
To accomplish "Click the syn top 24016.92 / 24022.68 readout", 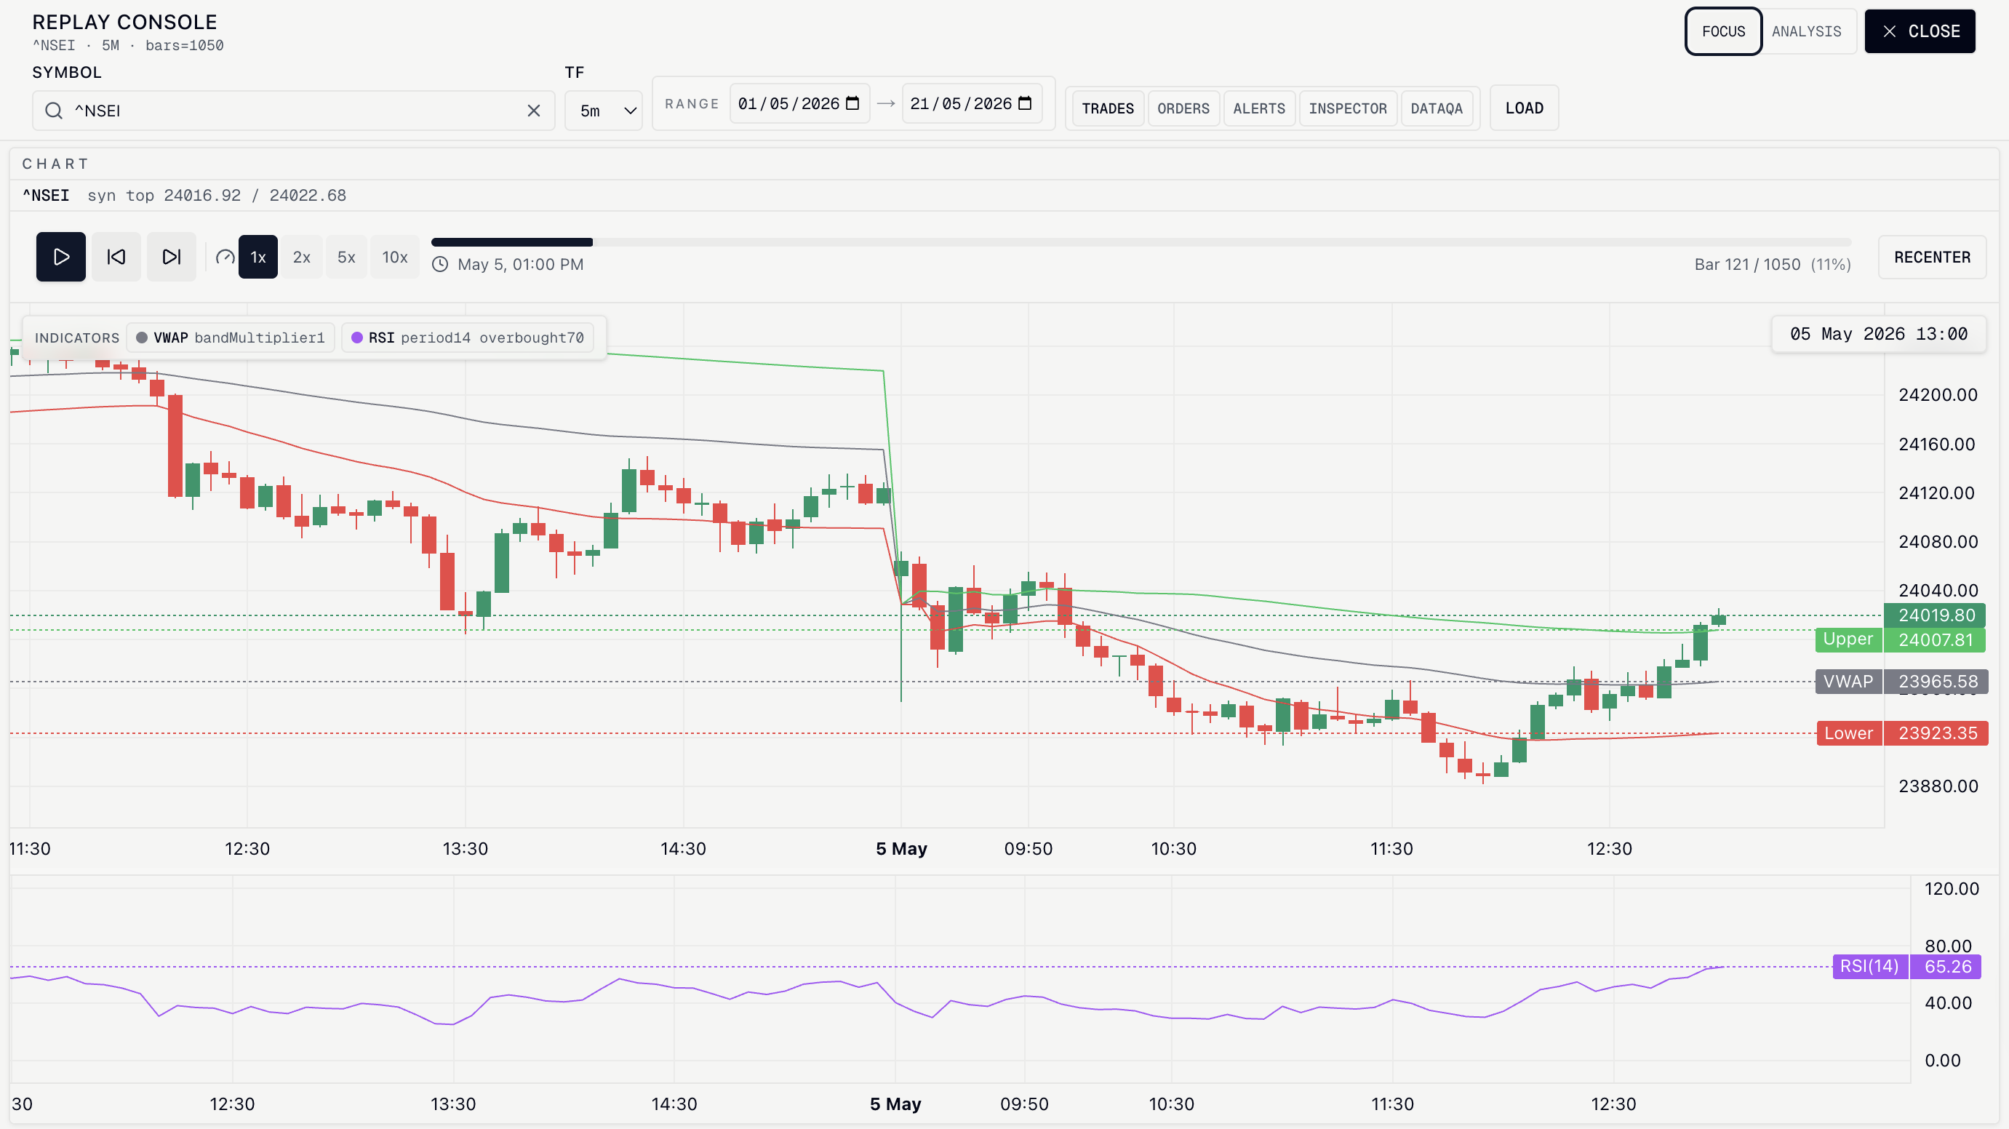I will click(x=217, y=196).
